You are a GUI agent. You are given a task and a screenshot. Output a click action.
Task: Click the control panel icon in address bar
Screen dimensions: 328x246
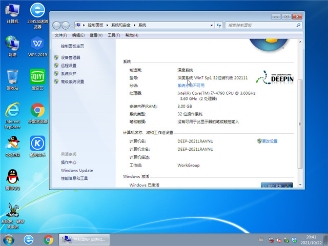tap(78, 25)
